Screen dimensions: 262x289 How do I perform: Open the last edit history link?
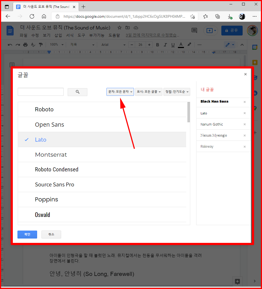point(152,35)
